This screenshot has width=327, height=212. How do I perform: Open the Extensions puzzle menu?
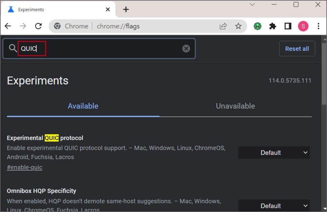(x=273, y=26)
